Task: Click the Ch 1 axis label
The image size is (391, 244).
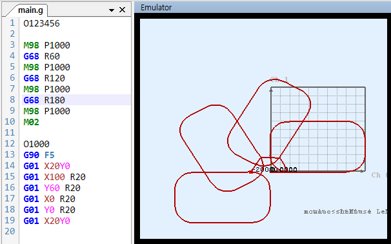Action: (x=279, y=80)
